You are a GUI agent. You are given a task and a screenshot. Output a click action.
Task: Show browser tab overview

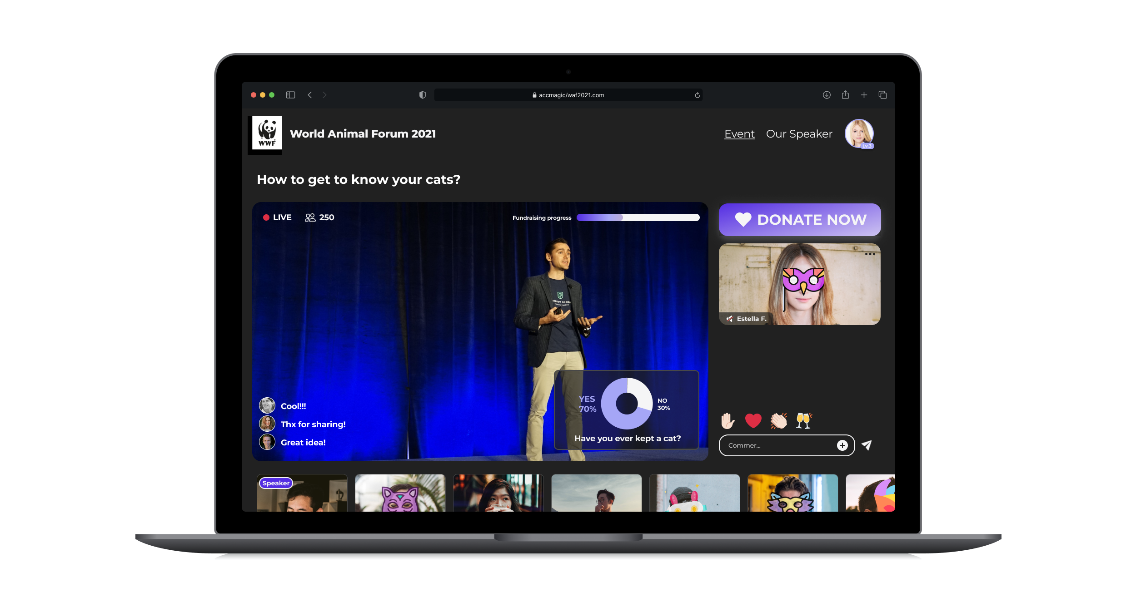pyautogui.click(x=882, y=95)
